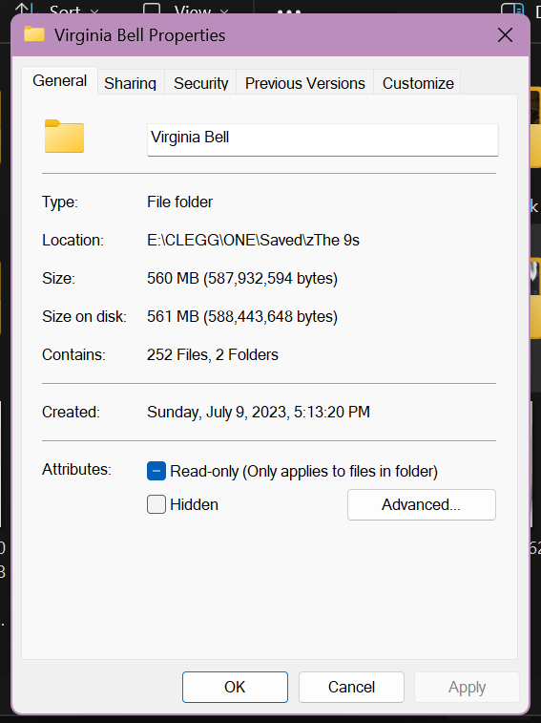Image resolution: width=541 pixels, height=723 pixels.
Task: Open the See more menu in Explorer
Action: (289, 11)
